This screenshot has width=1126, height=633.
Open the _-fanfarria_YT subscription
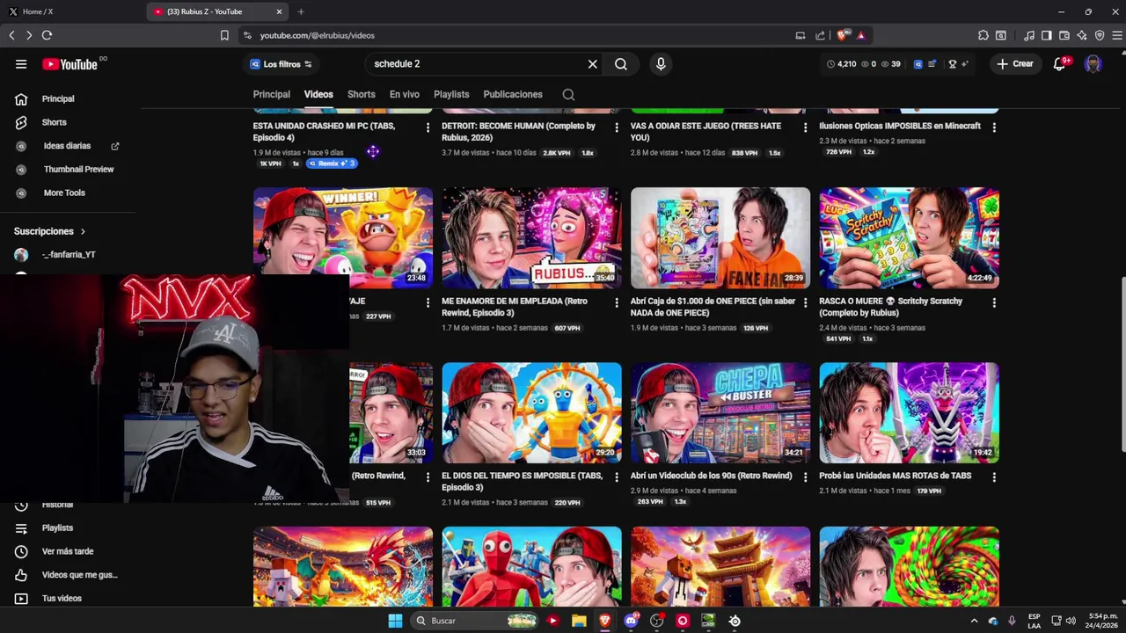click(x=69, y=255)
